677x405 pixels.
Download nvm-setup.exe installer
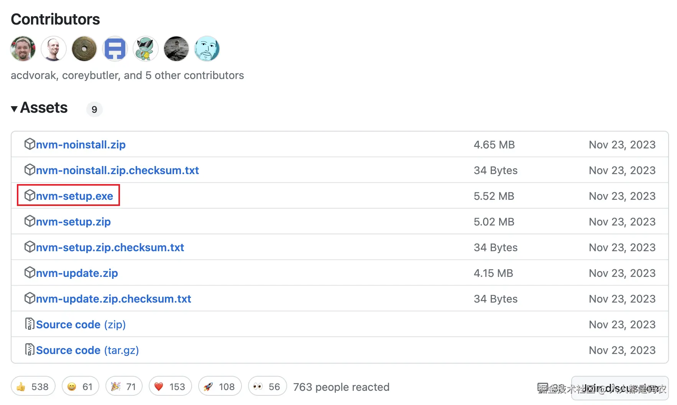click(74, 196)
